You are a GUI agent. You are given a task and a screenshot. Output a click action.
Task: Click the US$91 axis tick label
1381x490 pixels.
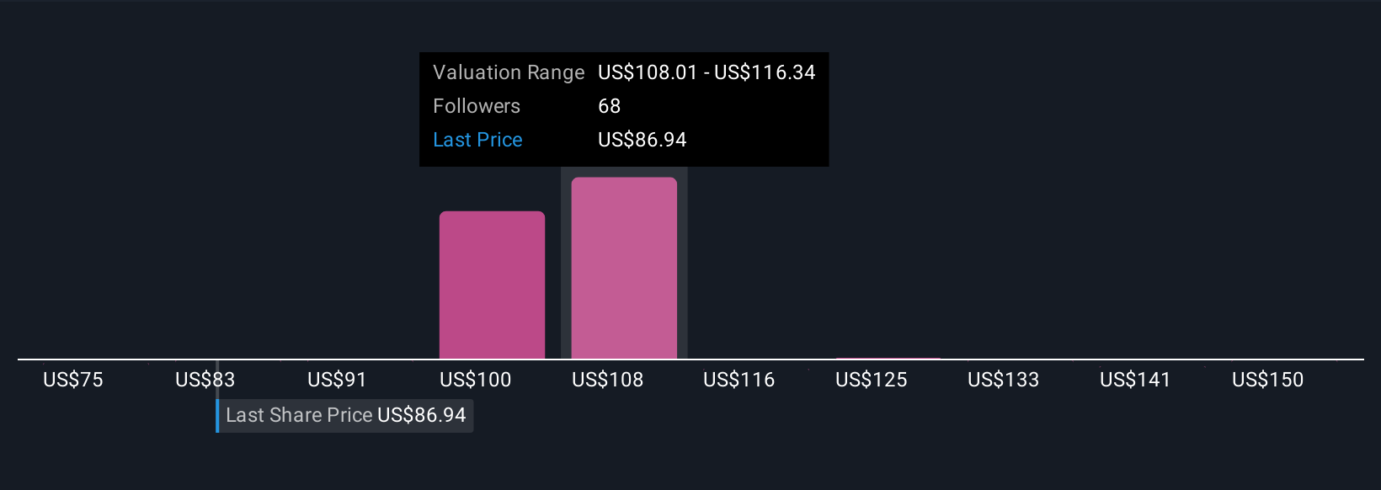pyautogui.click(x=337, y=380)
